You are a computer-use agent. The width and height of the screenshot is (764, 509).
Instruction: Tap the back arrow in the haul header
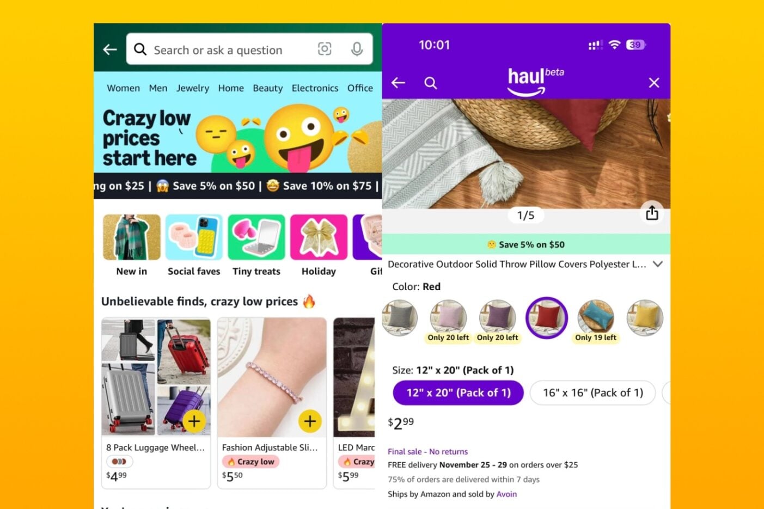399,83
